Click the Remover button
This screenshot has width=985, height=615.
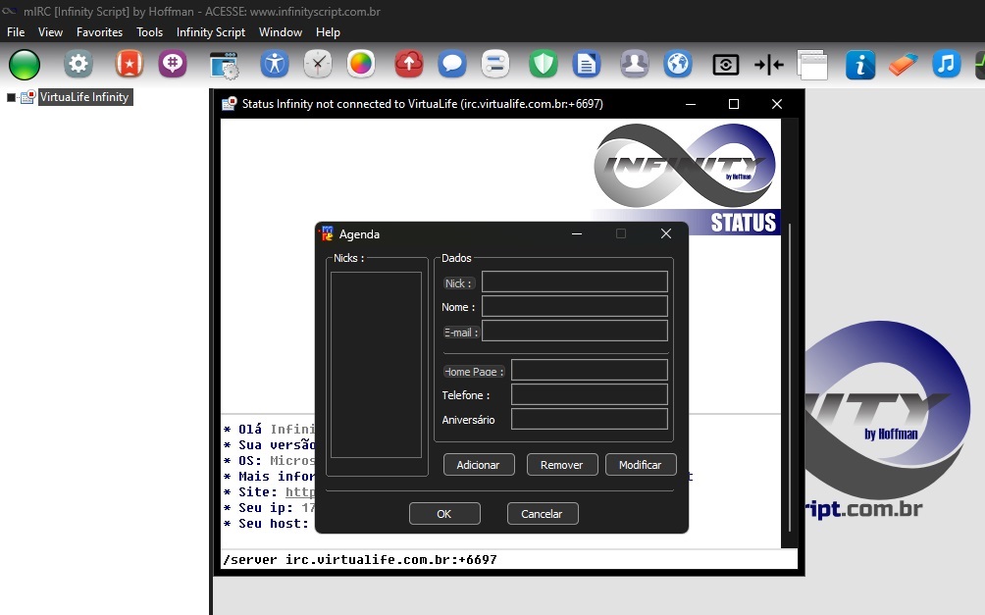(561, 465)
